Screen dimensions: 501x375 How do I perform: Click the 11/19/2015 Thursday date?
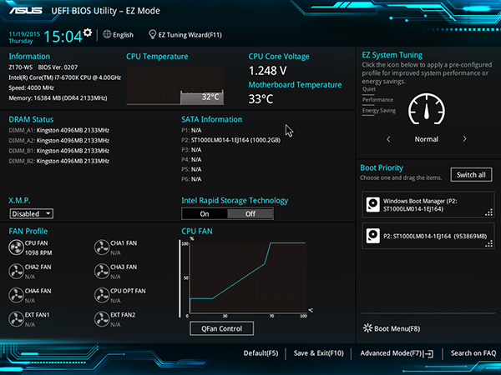pyautogui.click(x=24, y=37)
